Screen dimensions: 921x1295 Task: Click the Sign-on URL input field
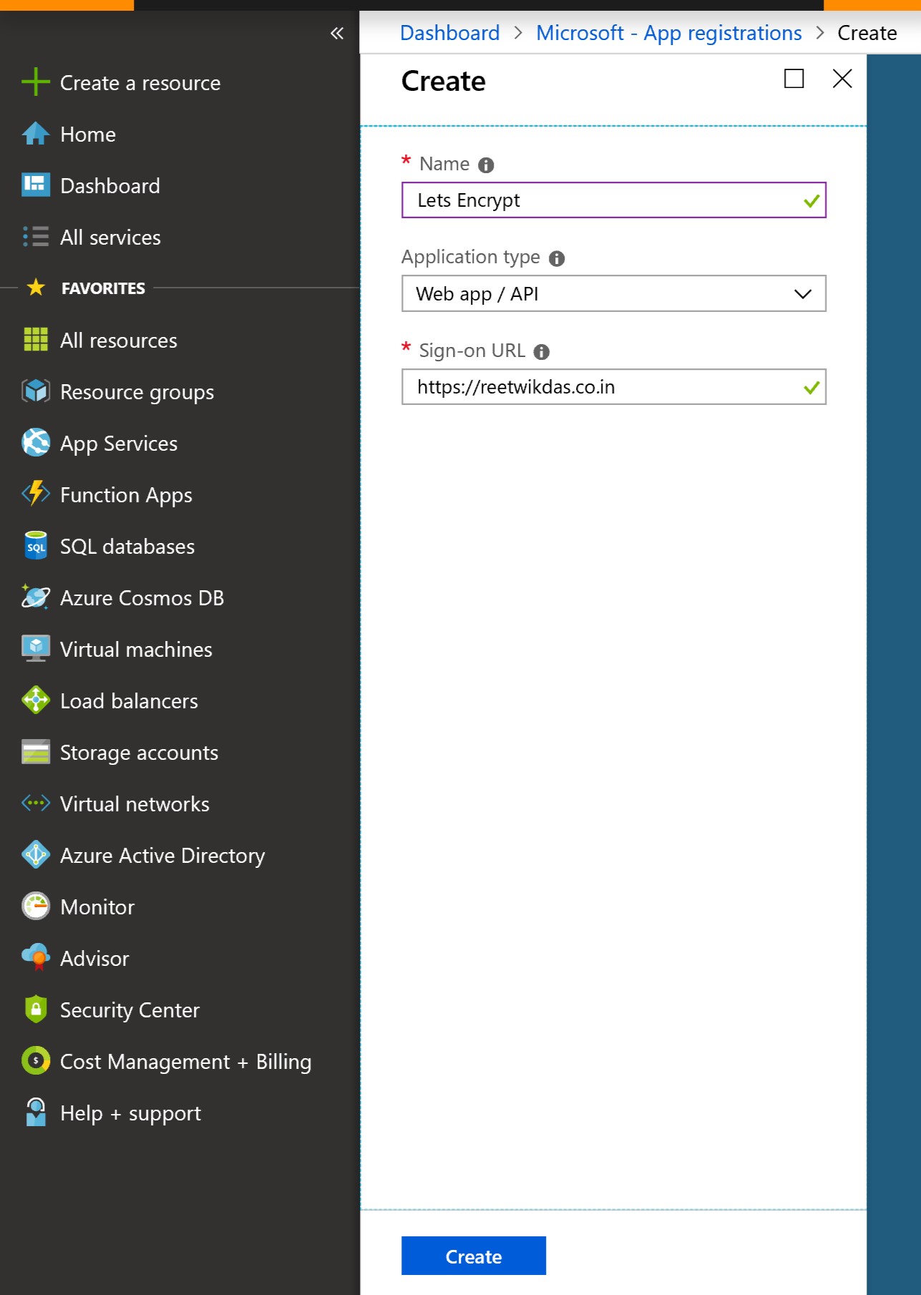pyautogui.click(x=614, y=387)
